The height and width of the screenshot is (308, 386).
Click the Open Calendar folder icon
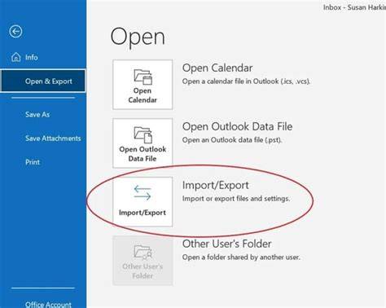pos(143,77)
